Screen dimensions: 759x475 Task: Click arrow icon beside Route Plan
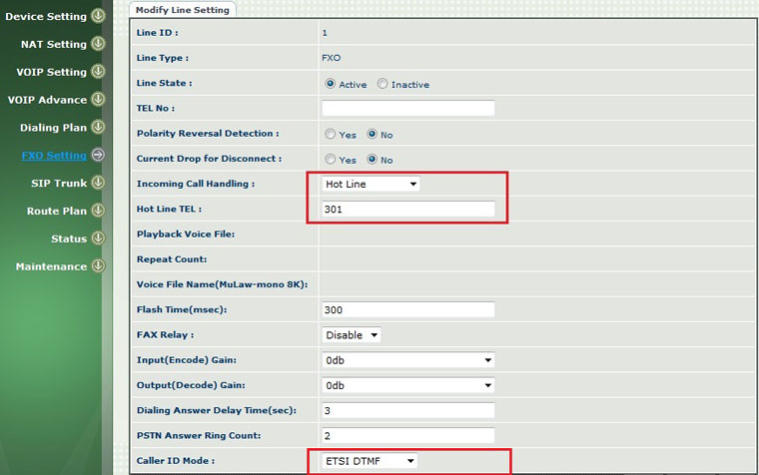pos(98,212)
